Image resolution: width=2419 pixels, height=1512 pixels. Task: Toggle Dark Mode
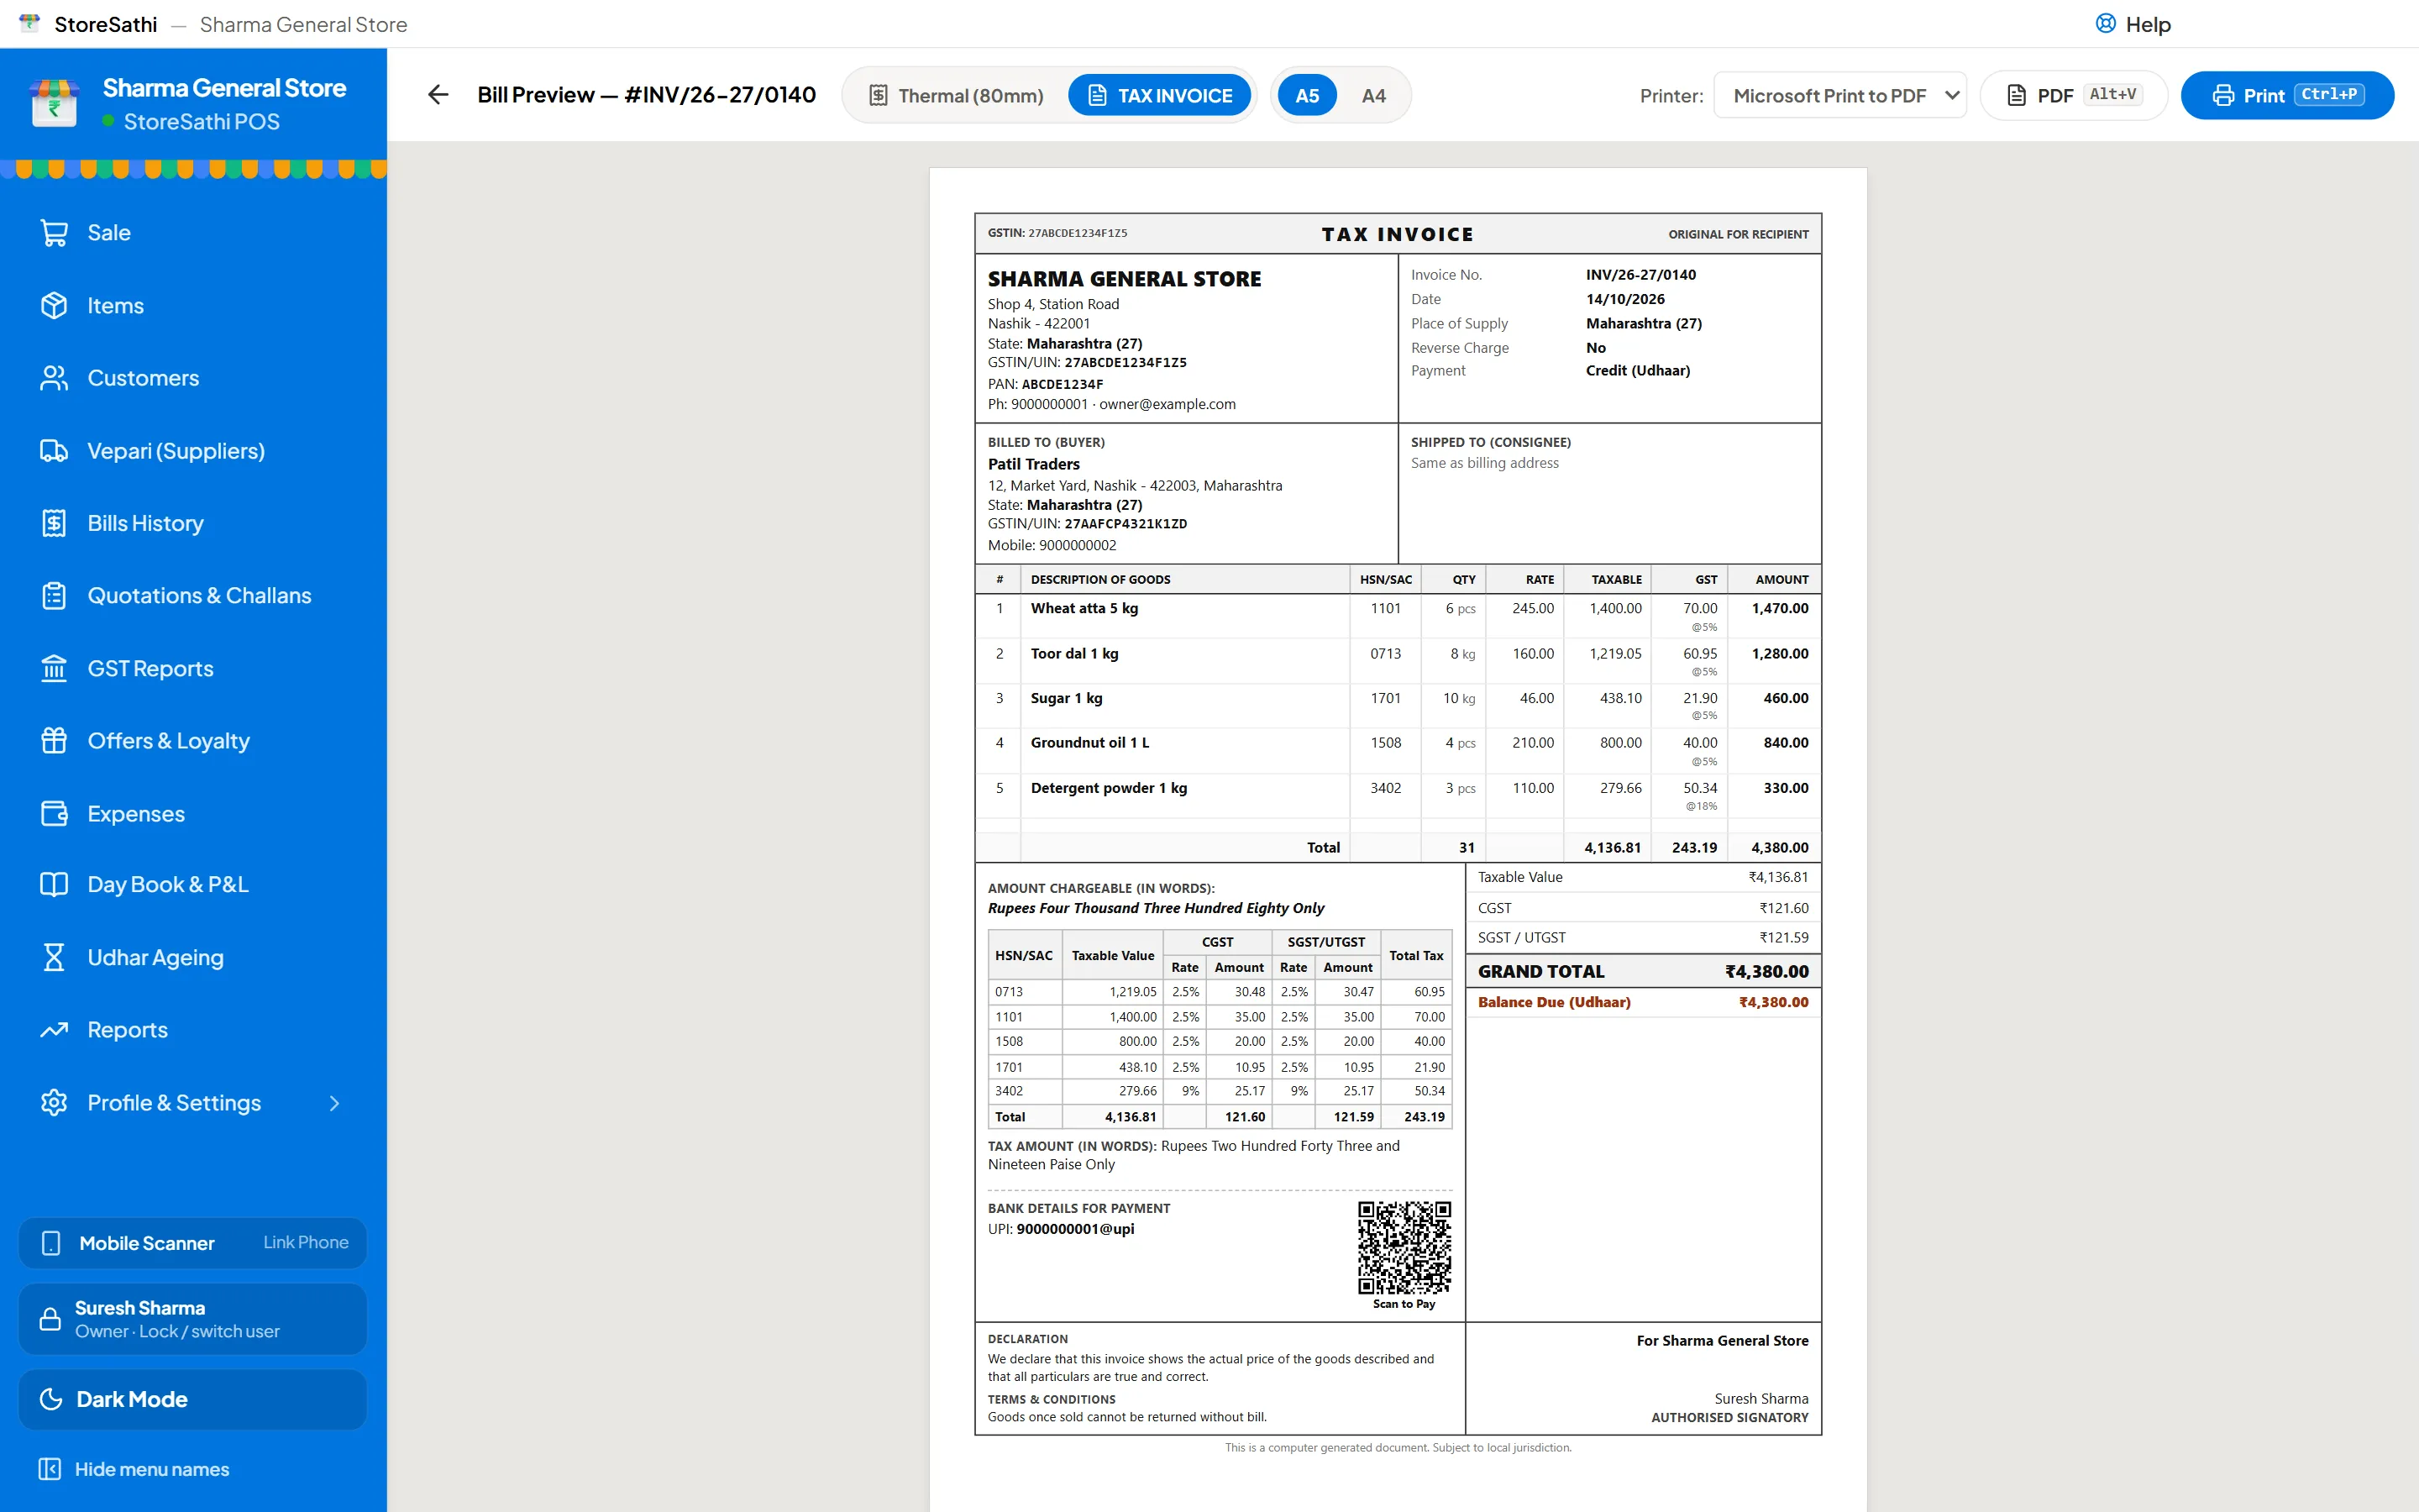click(x=193, y=1399)
